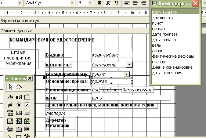Viewport: 206px width, 138px height.
Task: Select the Subform/Subreport tool
Action: (27, 129)
